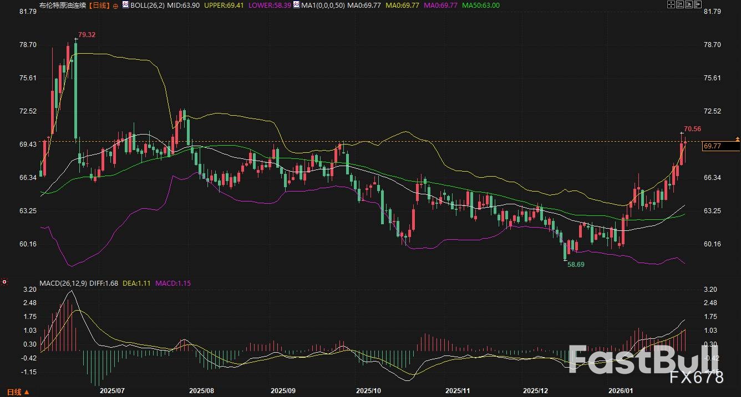The width and height of the screenshot is (741, 397).
Task: Click the 70.56 recent high marker
Action: tap(692, 129)
